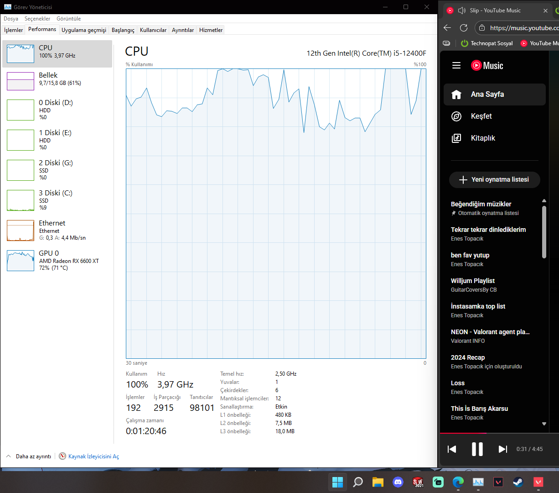The height and width of the screenshot is (493, 559).
Task: Switch to the Başlangıç tab
Action: point(123,30)
